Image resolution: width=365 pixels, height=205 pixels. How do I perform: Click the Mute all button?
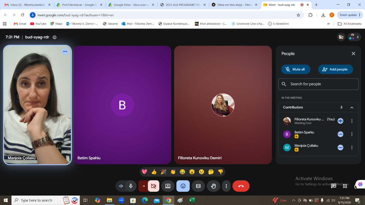pyautogui.click(x=296, y=69)
